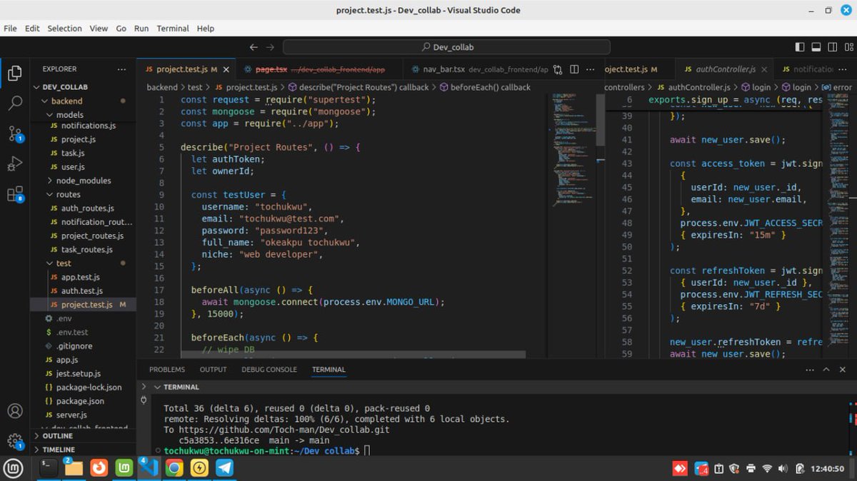The width and height of the screenshot is (857, 481).
Task: Go back with the left arrow
Action: pyautogui.click(x=254, y=47)
